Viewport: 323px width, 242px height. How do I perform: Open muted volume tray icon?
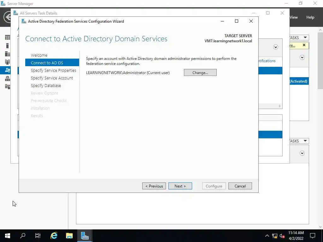point(282,236)
